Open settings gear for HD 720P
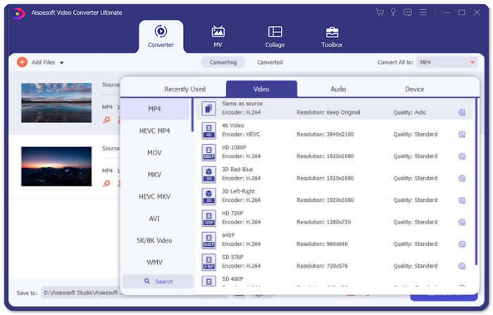 (x=461, y=222)
